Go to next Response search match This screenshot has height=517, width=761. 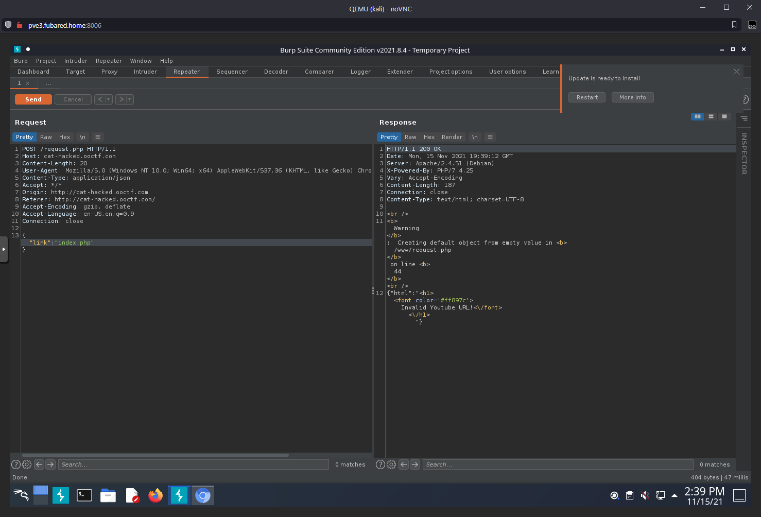click(415, 464)
